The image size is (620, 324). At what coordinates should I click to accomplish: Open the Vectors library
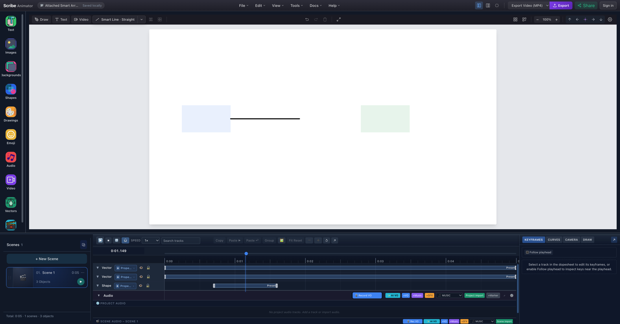pyautogui.click(x=11, y=205)
